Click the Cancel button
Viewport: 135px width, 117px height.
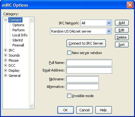coord(85,110)
